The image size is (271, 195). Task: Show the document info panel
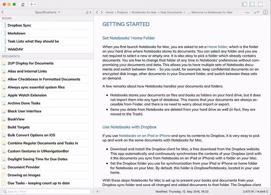click(x=265, y=12)
